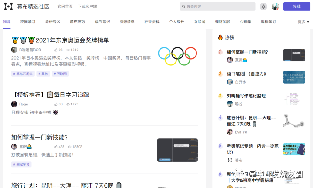Image resolution: width=313 pixels, height=188 pixels.
Task: Go to 官网首页 link
Action: tap(65, 7)
